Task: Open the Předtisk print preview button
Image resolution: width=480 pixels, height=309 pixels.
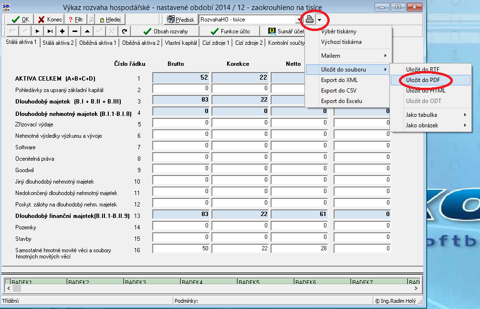Action: (181, 20)
